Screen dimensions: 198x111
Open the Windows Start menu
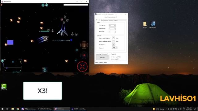(x=2, y=109)
